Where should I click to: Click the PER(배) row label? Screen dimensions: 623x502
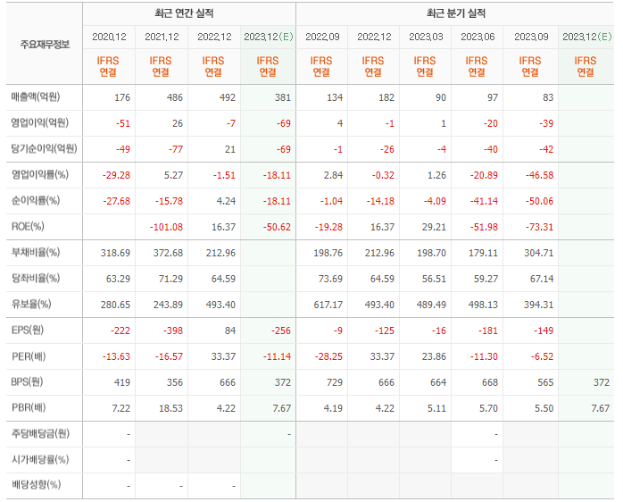pos(29,356)
